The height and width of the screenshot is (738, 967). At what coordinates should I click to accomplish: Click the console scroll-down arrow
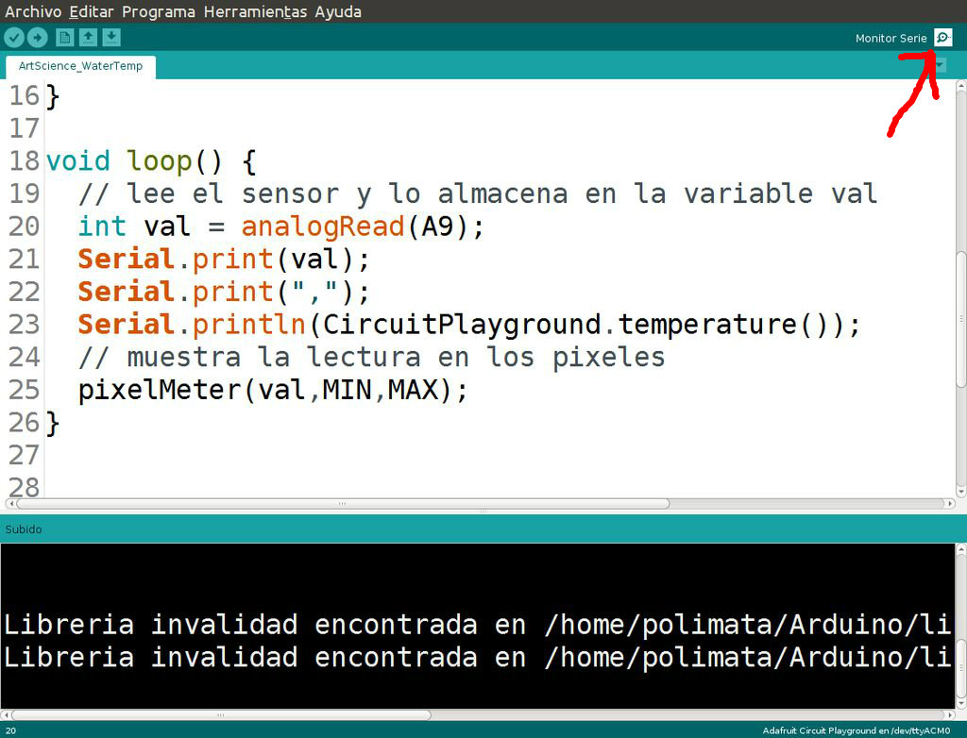click(x=960, y=703)
